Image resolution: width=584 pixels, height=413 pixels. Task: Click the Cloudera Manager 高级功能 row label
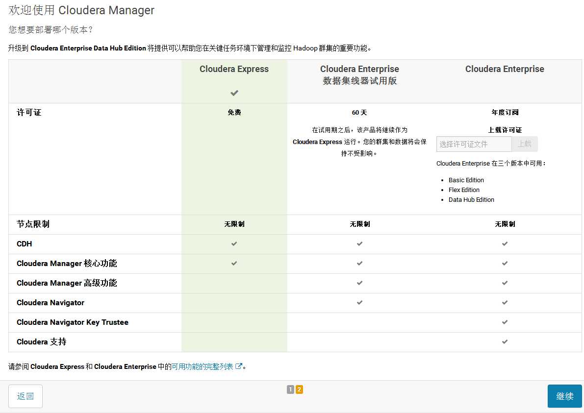(67, 283)
